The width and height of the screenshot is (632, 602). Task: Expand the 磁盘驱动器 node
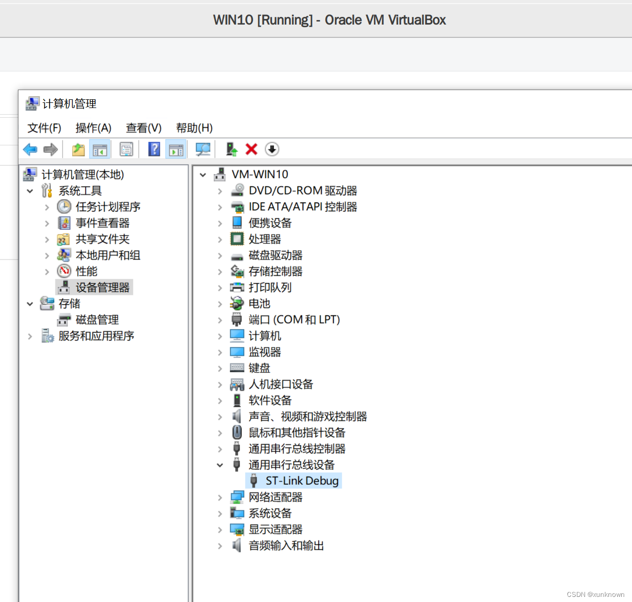coord(220,255)
